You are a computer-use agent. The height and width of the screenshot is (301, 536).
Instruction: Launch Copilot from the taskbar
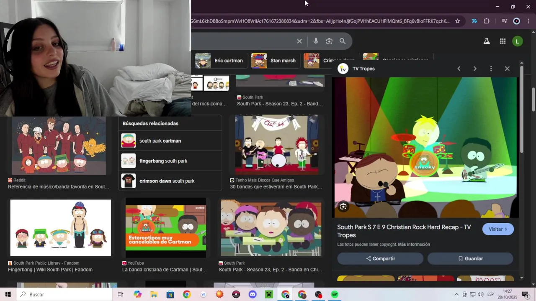click(x=138, y=294)
